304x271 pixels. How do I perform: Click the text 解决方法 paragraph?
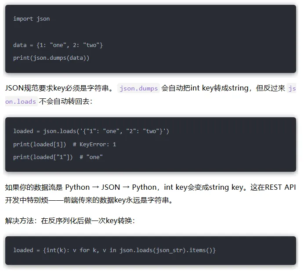(70, 220)
